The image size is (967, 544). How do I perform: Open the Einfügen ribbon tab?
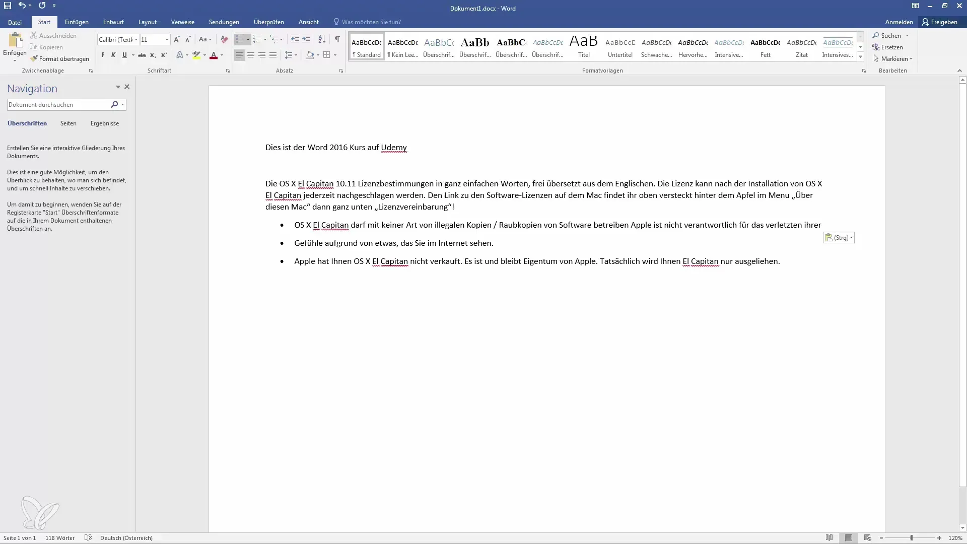click(x=76, y=22)
